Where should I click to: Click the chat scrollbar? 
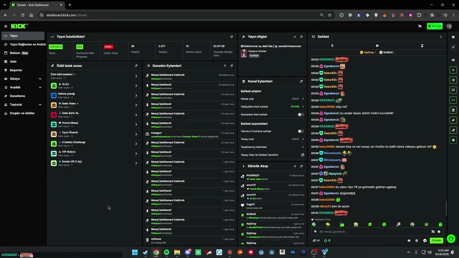pyautogui.click(x=446, y=209)
